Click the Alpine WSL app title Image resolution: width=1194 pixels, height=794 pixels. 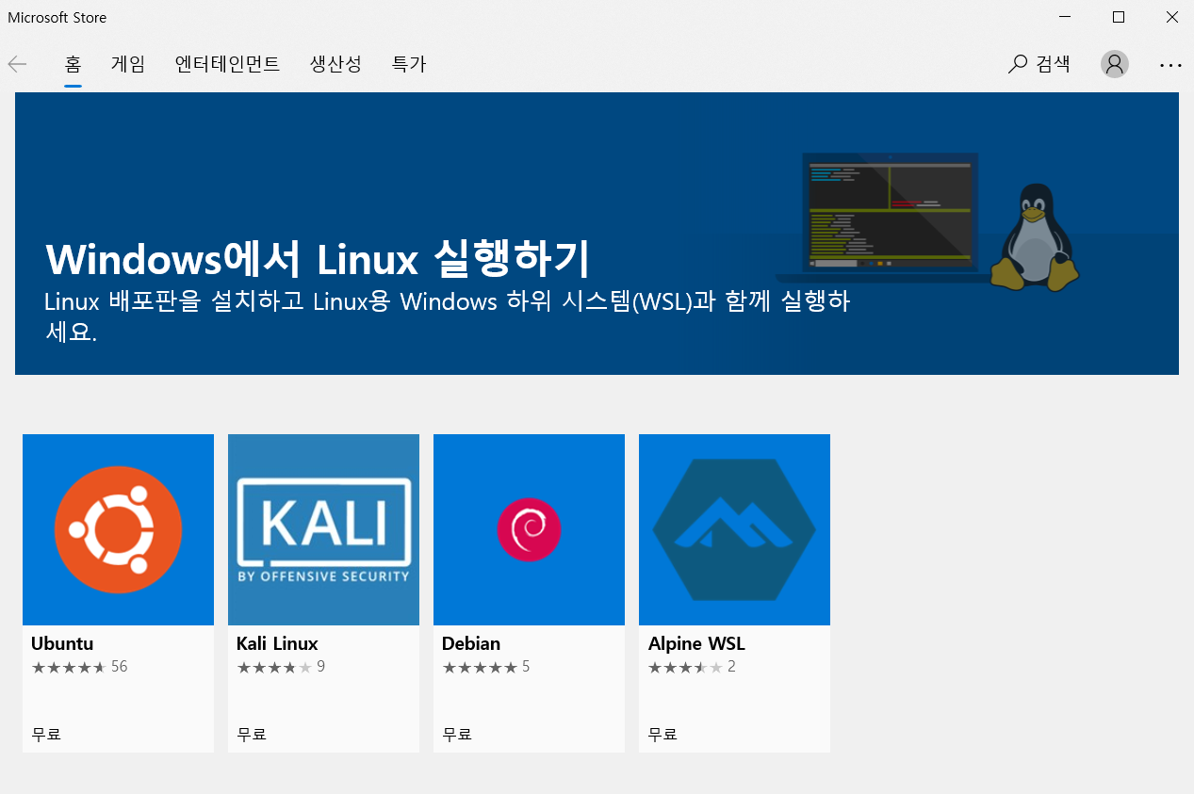(696, 644)
